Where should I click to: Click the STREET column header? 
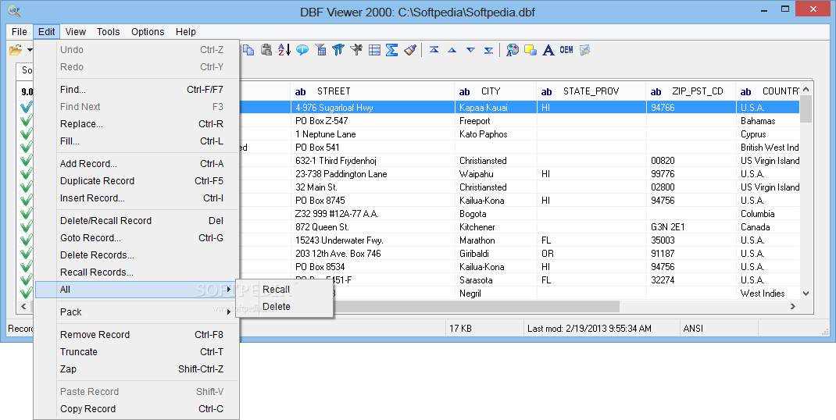[x=372, y=91]
